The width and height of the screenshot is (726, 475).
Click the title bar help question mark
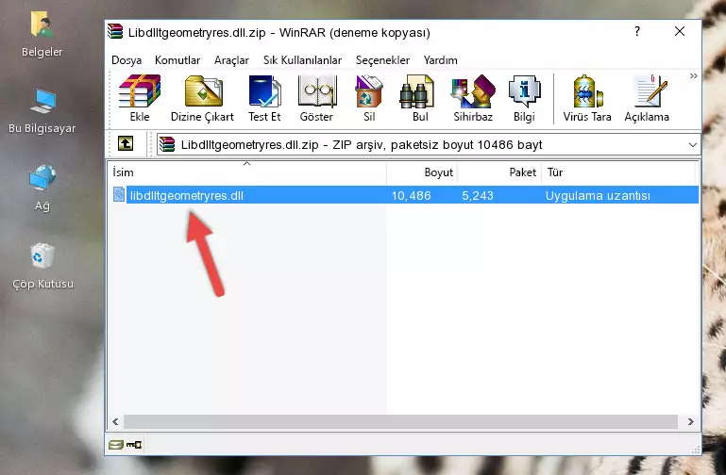click(637, 31)
